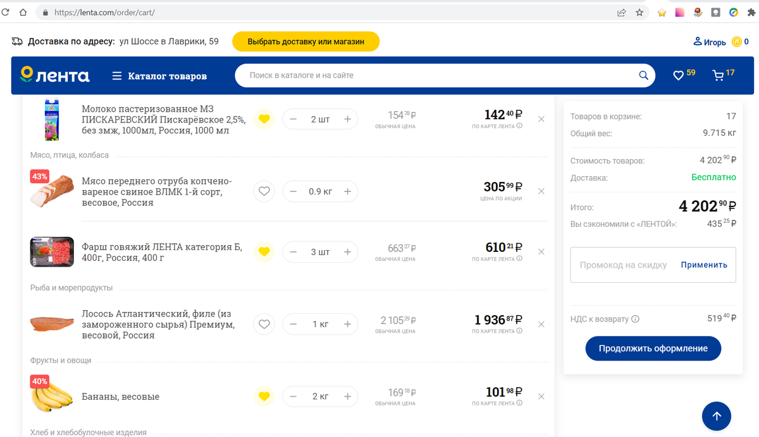Click Продолжить оформление button
The height and width of the screenshot is (437, 759).
coord(653,348)
